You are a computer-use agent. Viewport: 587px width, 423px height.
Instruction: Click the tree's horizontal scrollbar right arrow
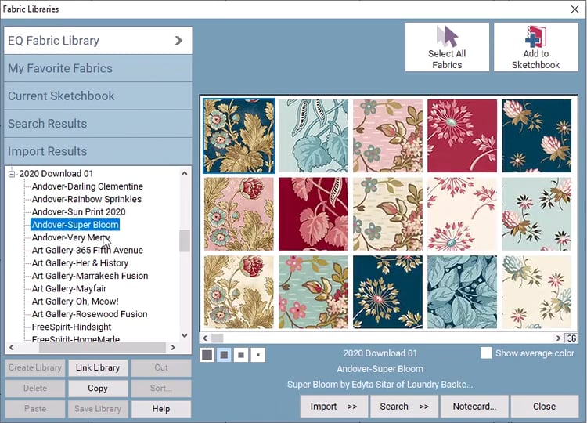[173, 347]
